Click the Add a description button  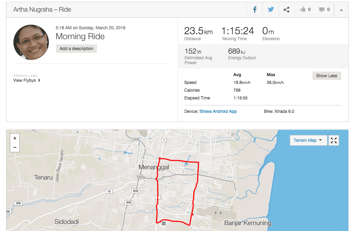(76, 49)
